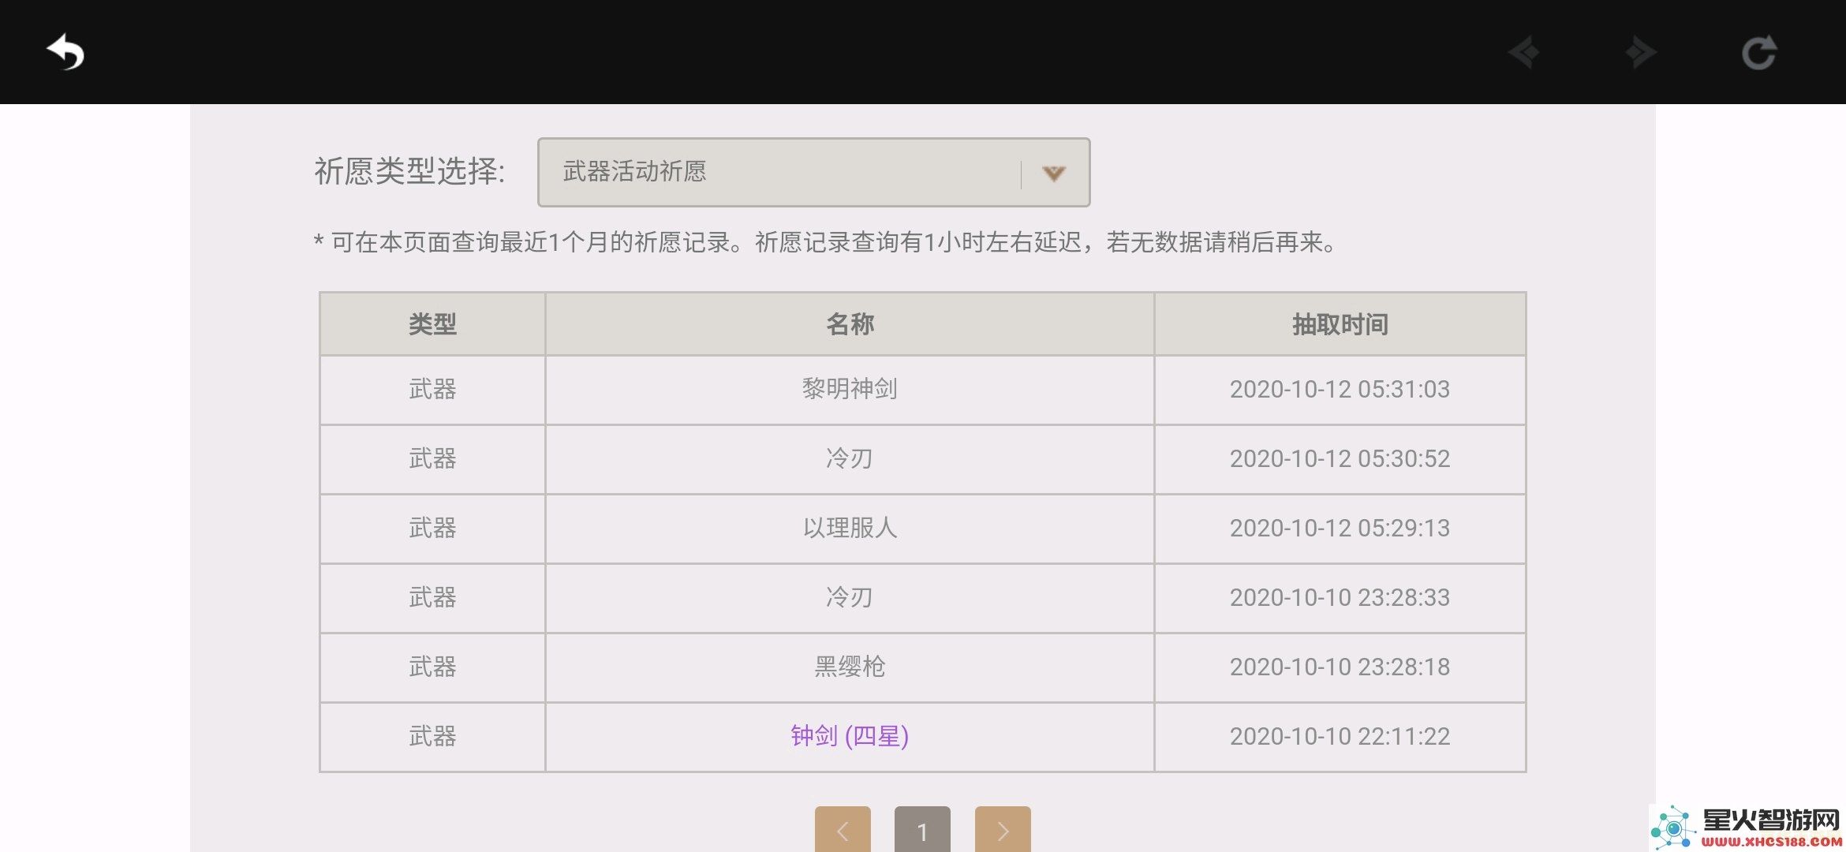Reload the page with refresh icon
Screen dimensions: 1846x852
point(1758,53)
